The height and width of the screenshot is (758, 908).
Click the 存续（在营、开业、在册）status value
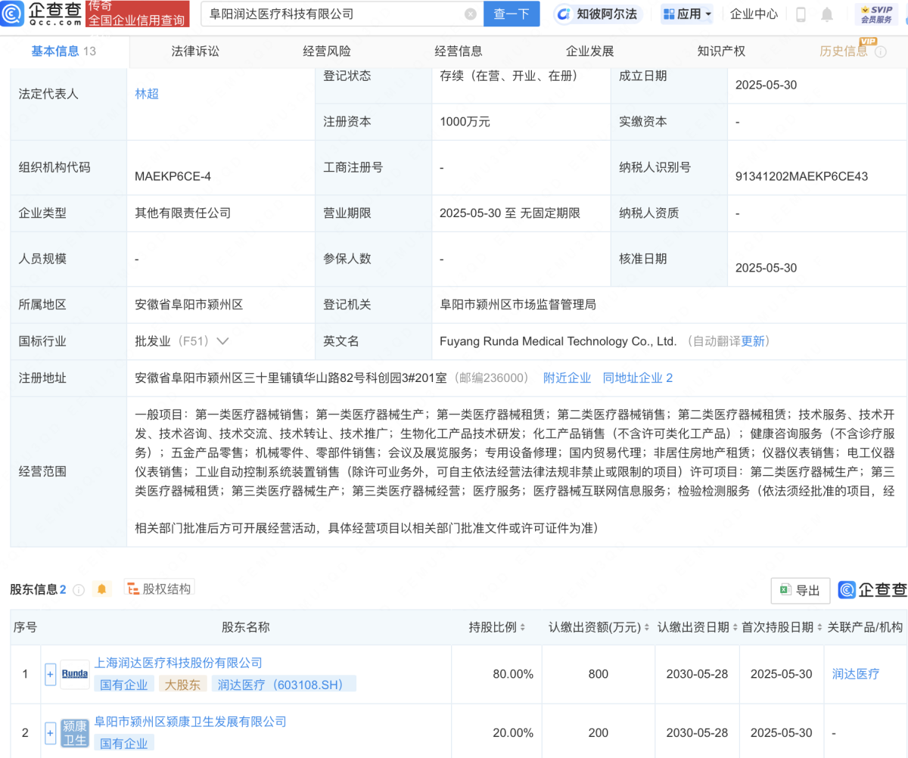(508, 76)
